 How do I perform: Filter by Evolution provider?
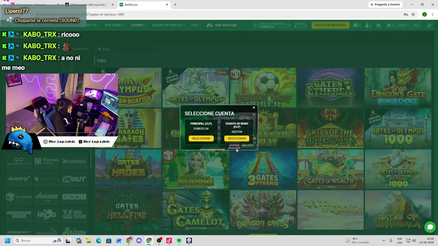coord(74,161)
